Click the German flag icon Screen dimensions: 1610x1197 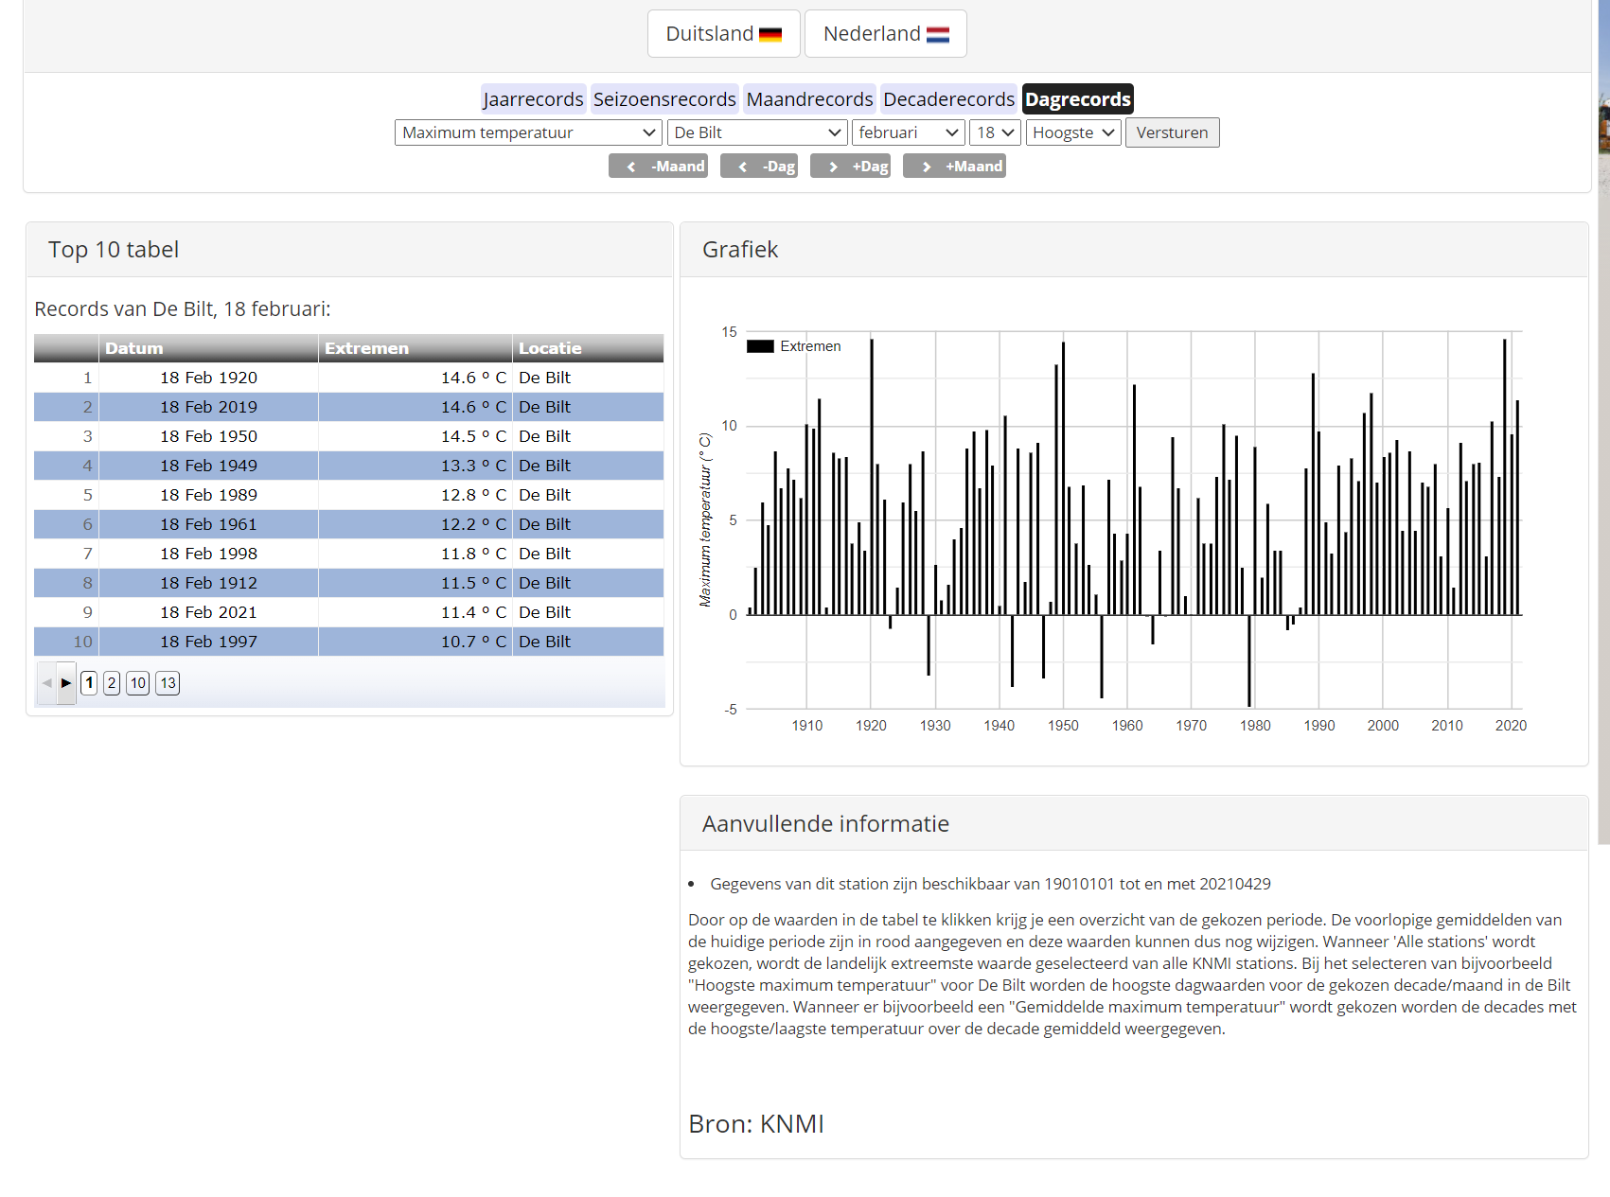click(770, 35)
